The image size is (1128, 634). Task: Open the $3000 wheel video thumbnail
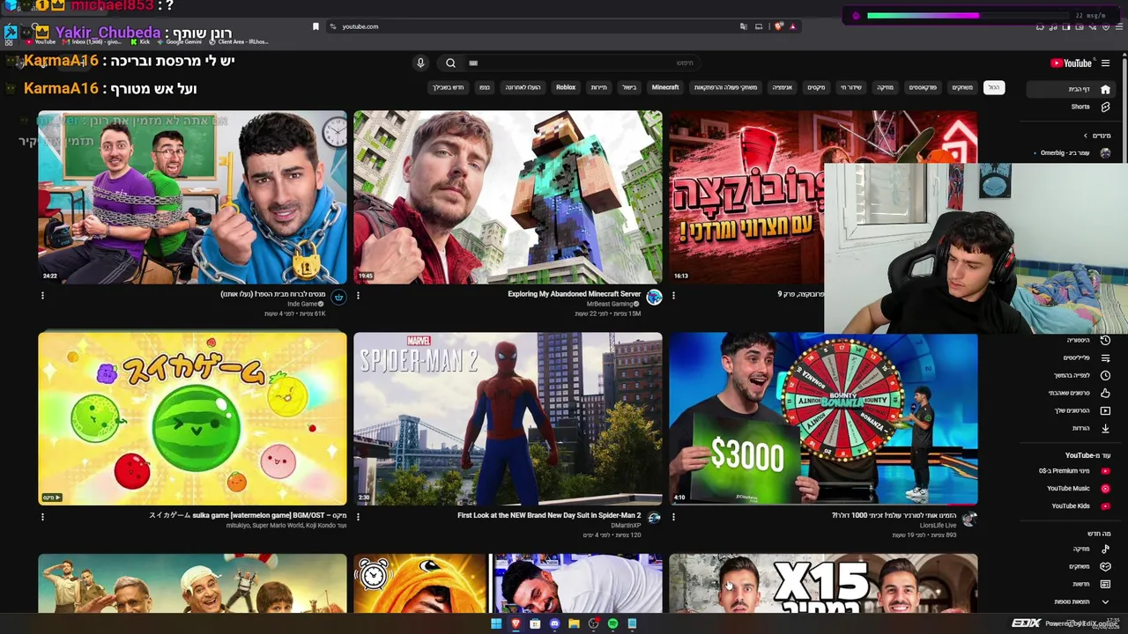[x=823, y=418]
